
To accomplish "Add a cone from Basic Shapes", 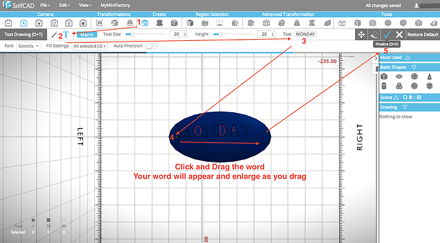I will (429, 76).
